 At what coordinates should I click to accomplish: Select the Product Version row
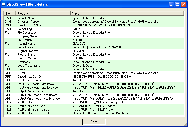click(94, 58)
